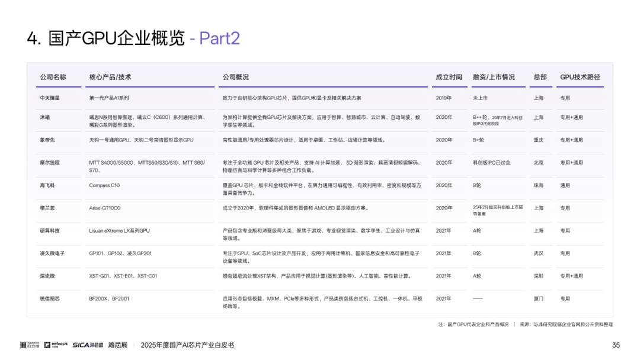The height and width of the screenshot is (360, 640).
Task: Select company name 锐信图芯
Action: pos(50,299)
